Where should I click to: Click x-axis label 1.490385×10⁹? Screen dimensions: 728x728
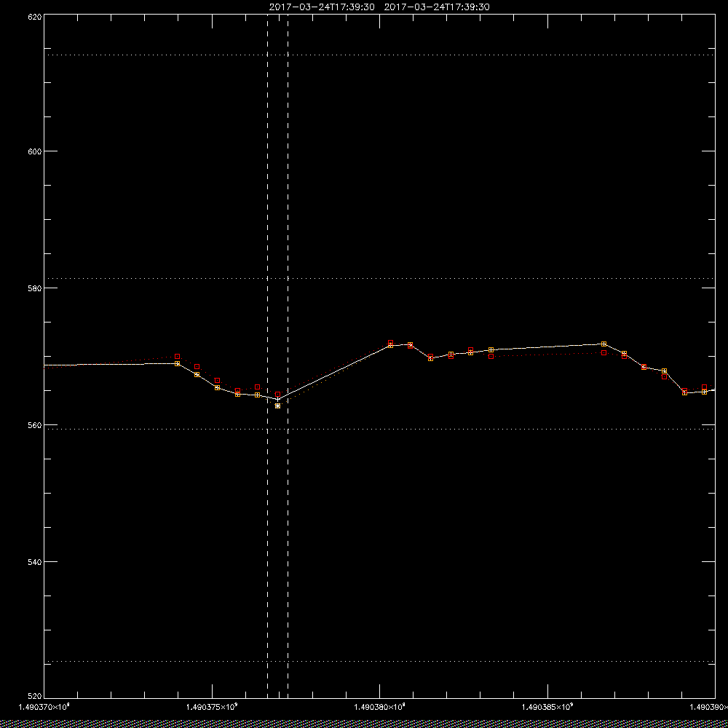(x=548, y=707)
